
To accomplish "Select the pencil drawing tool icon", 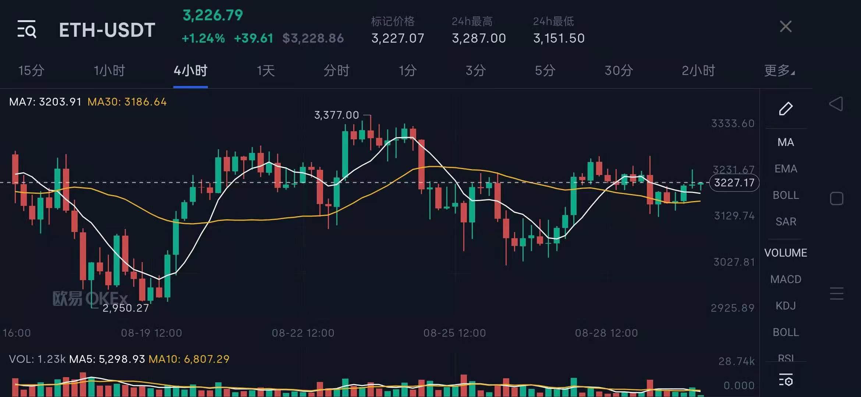I will pos(786,108).
